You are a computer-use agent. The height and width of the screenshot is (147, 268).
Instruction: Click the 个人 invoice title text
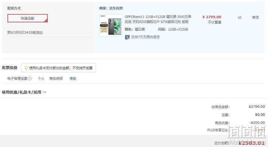(x=41, y=78)
